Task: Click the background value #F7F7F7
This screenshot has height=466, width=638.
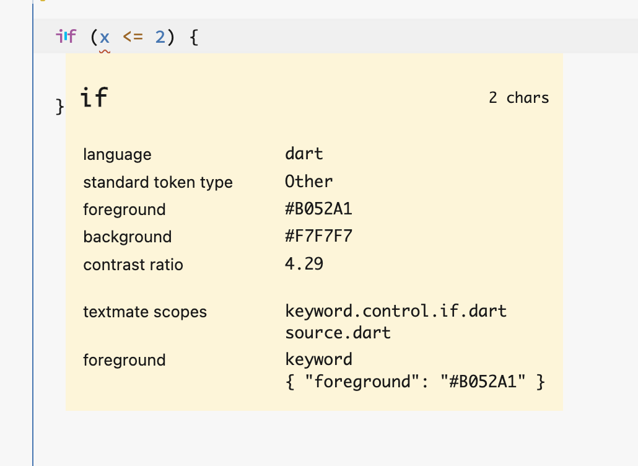Action: 318,237
